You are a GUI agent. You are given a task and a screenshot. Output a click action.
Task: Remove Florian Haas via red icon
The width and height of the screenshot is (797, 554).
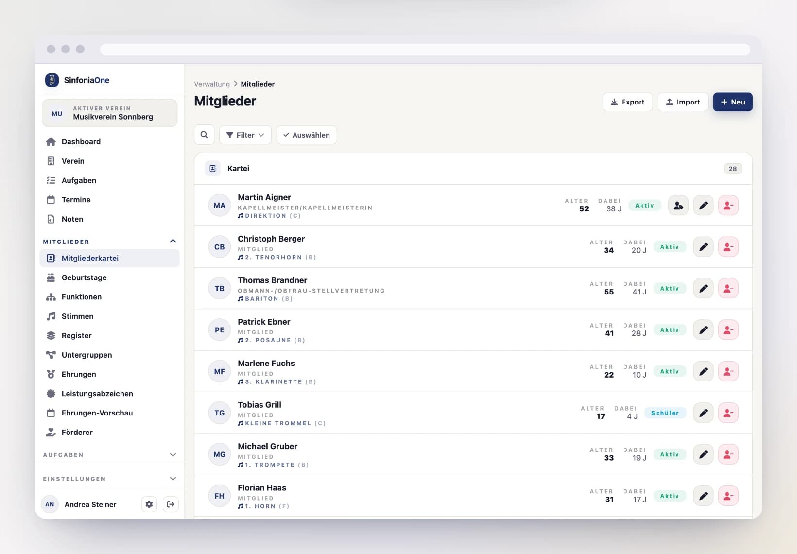click(x=728, y=496)
